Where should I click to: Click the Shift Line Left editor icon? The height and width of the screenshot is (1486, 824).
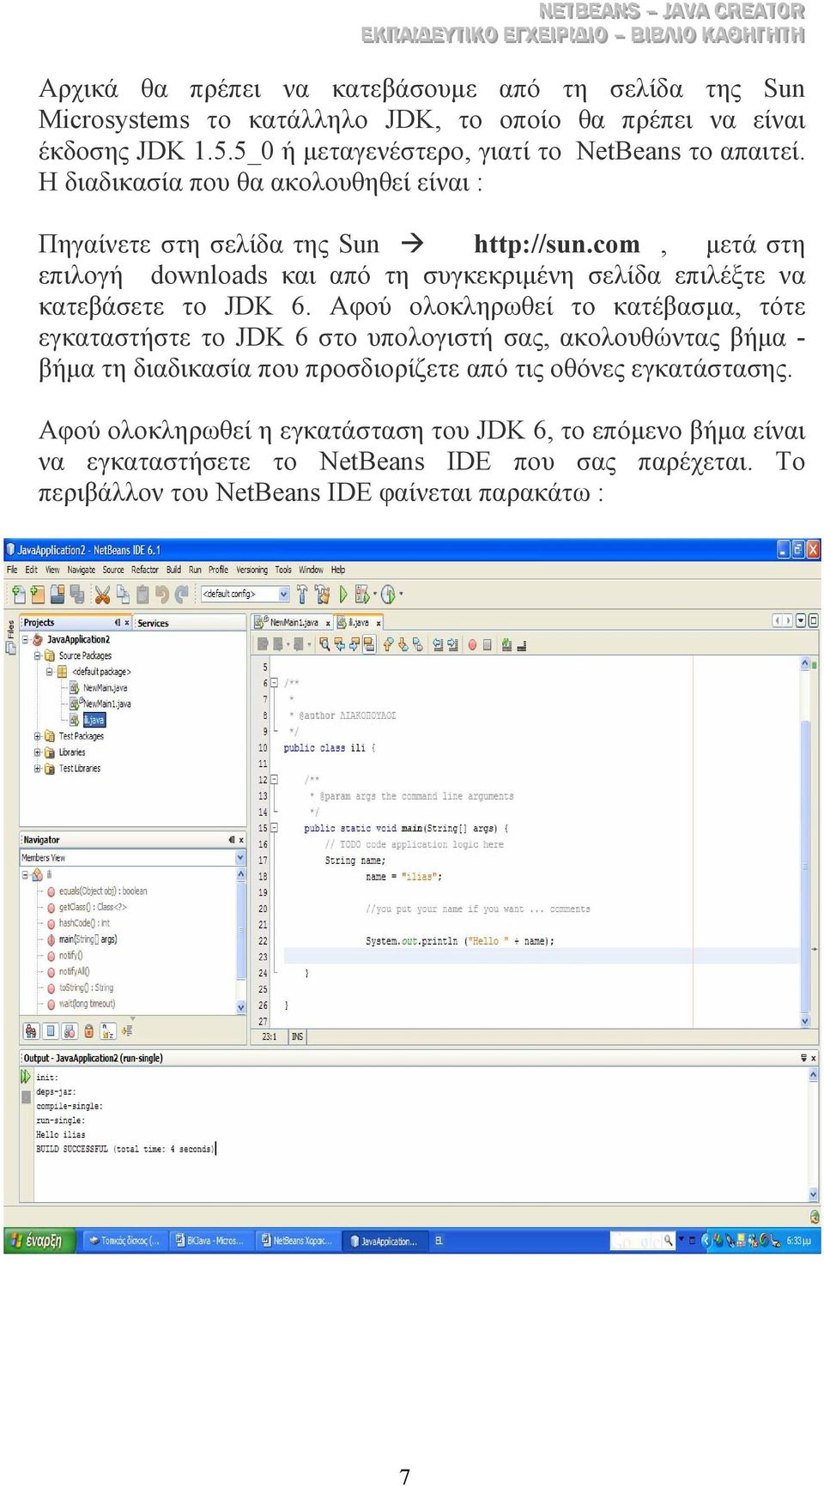coord(438,644)
